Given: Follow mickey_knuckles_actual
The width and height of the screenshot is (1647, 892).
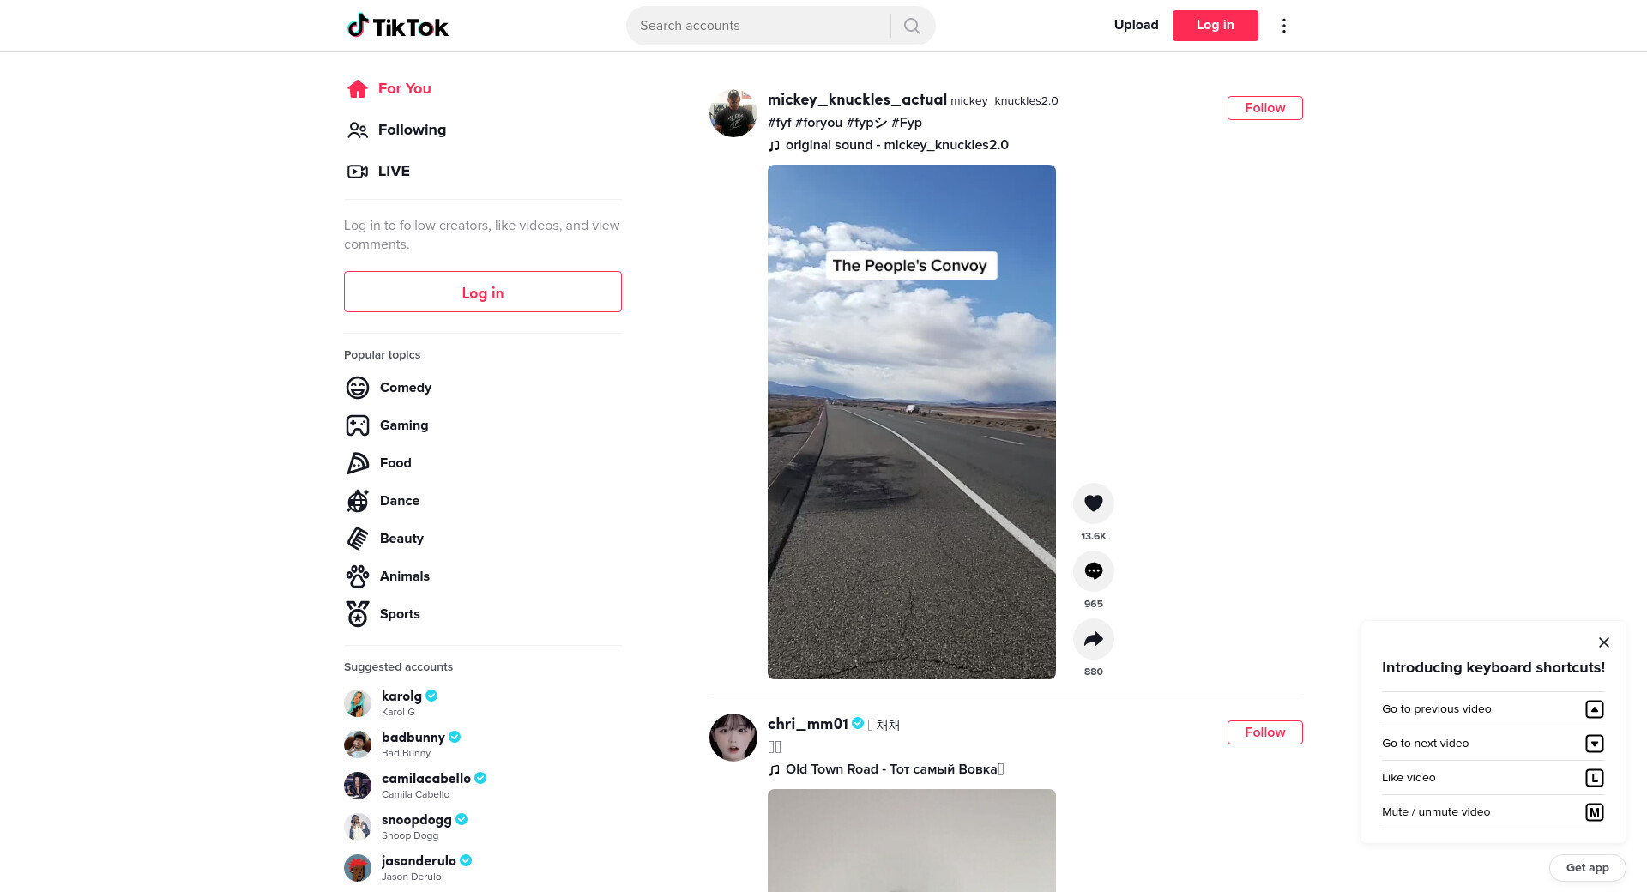Looking at the screenshot, I should click(x=1264, y=108).
